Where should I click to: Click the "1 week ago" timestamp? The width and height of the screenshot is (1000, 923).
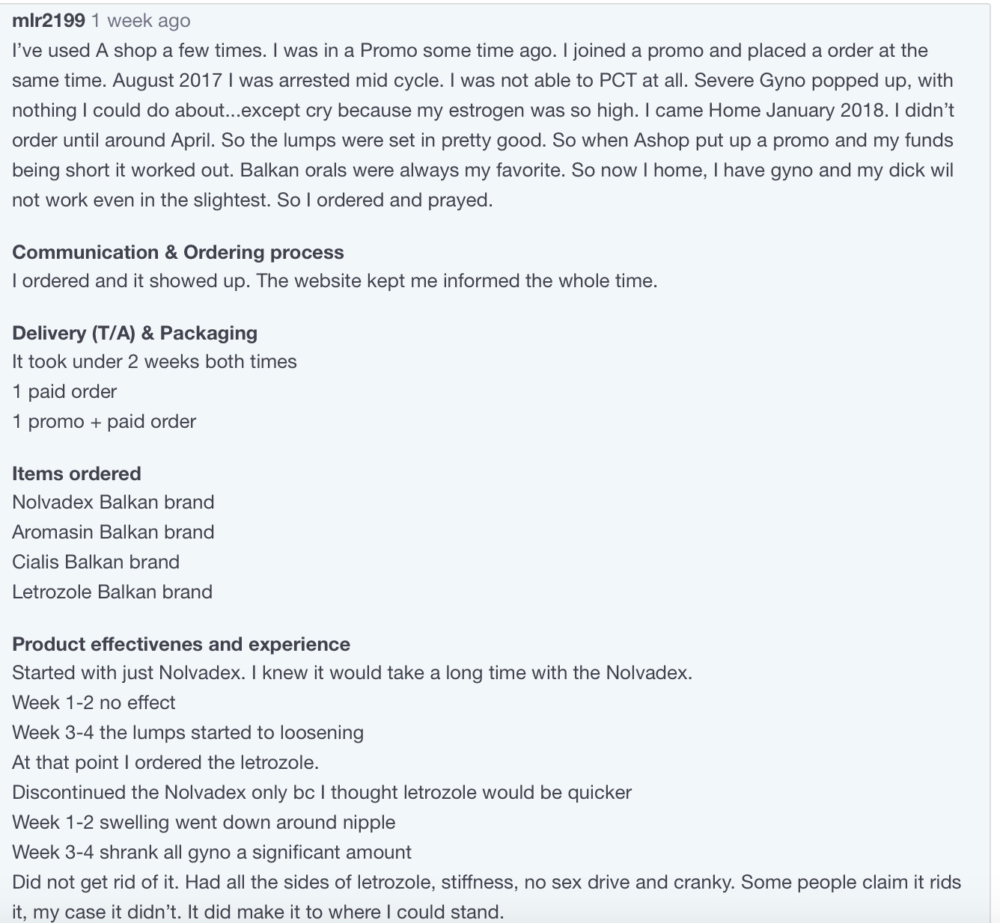[141, 21]
